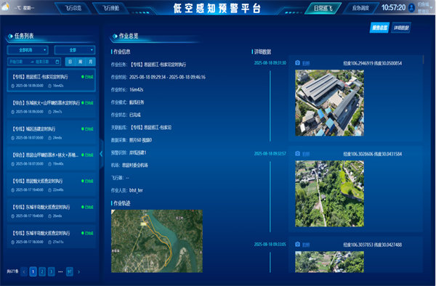Click the camera icon on the 09:33:05 photo record
The width and height of the screenshot is (436, 286).
pyautogui.click(x=297, y=245)
